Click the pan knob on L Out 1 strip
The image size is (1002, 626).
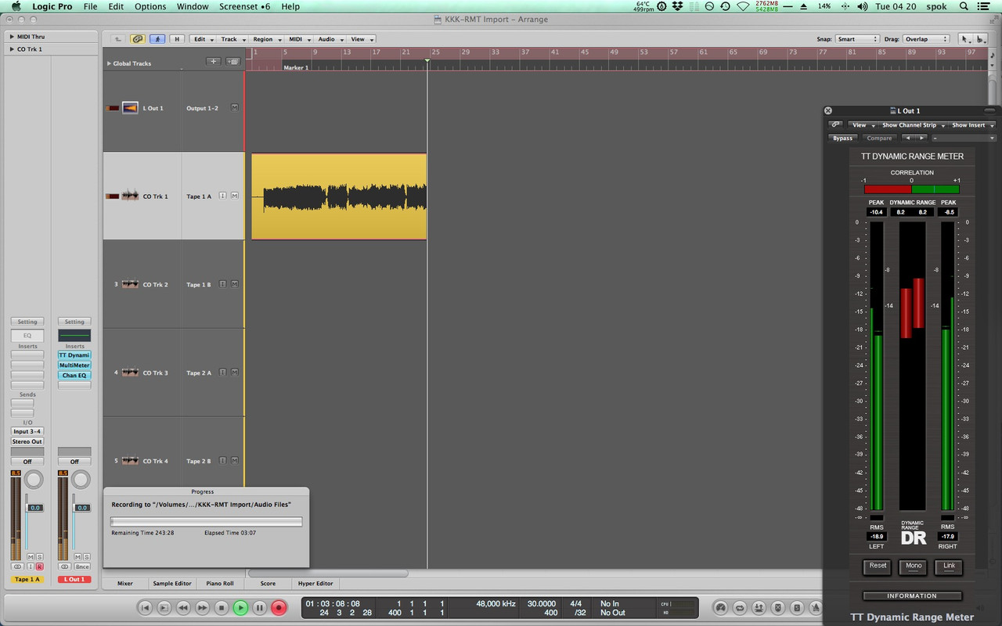coord(81,480)
